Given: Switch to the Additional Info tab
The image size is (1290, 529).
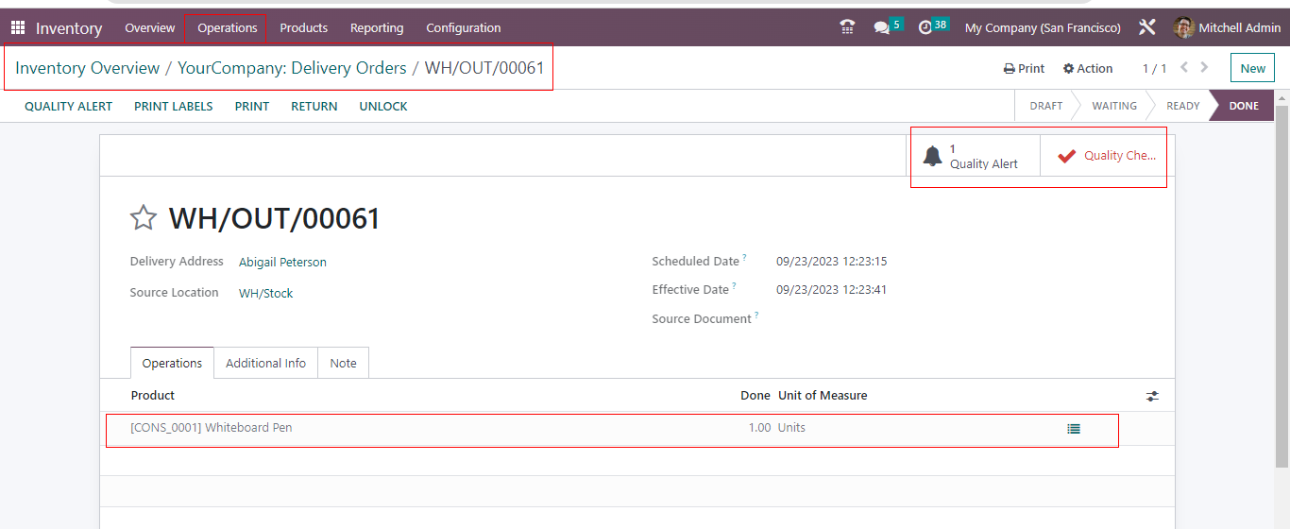Looking at the screenshot, I should tap(265, 364).
